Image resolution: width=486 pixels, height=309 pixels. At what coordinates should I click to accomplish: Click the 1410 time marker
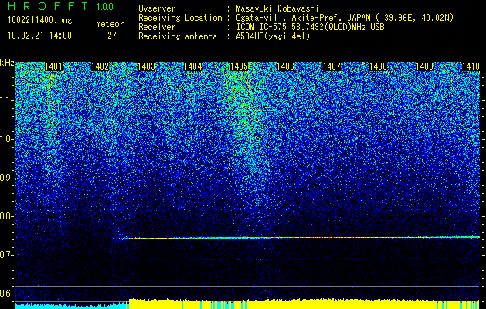pos(471,66)
